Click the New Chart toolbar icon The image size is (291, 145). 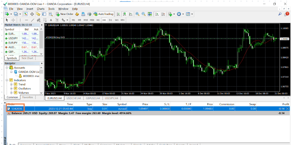pos(7,14)
